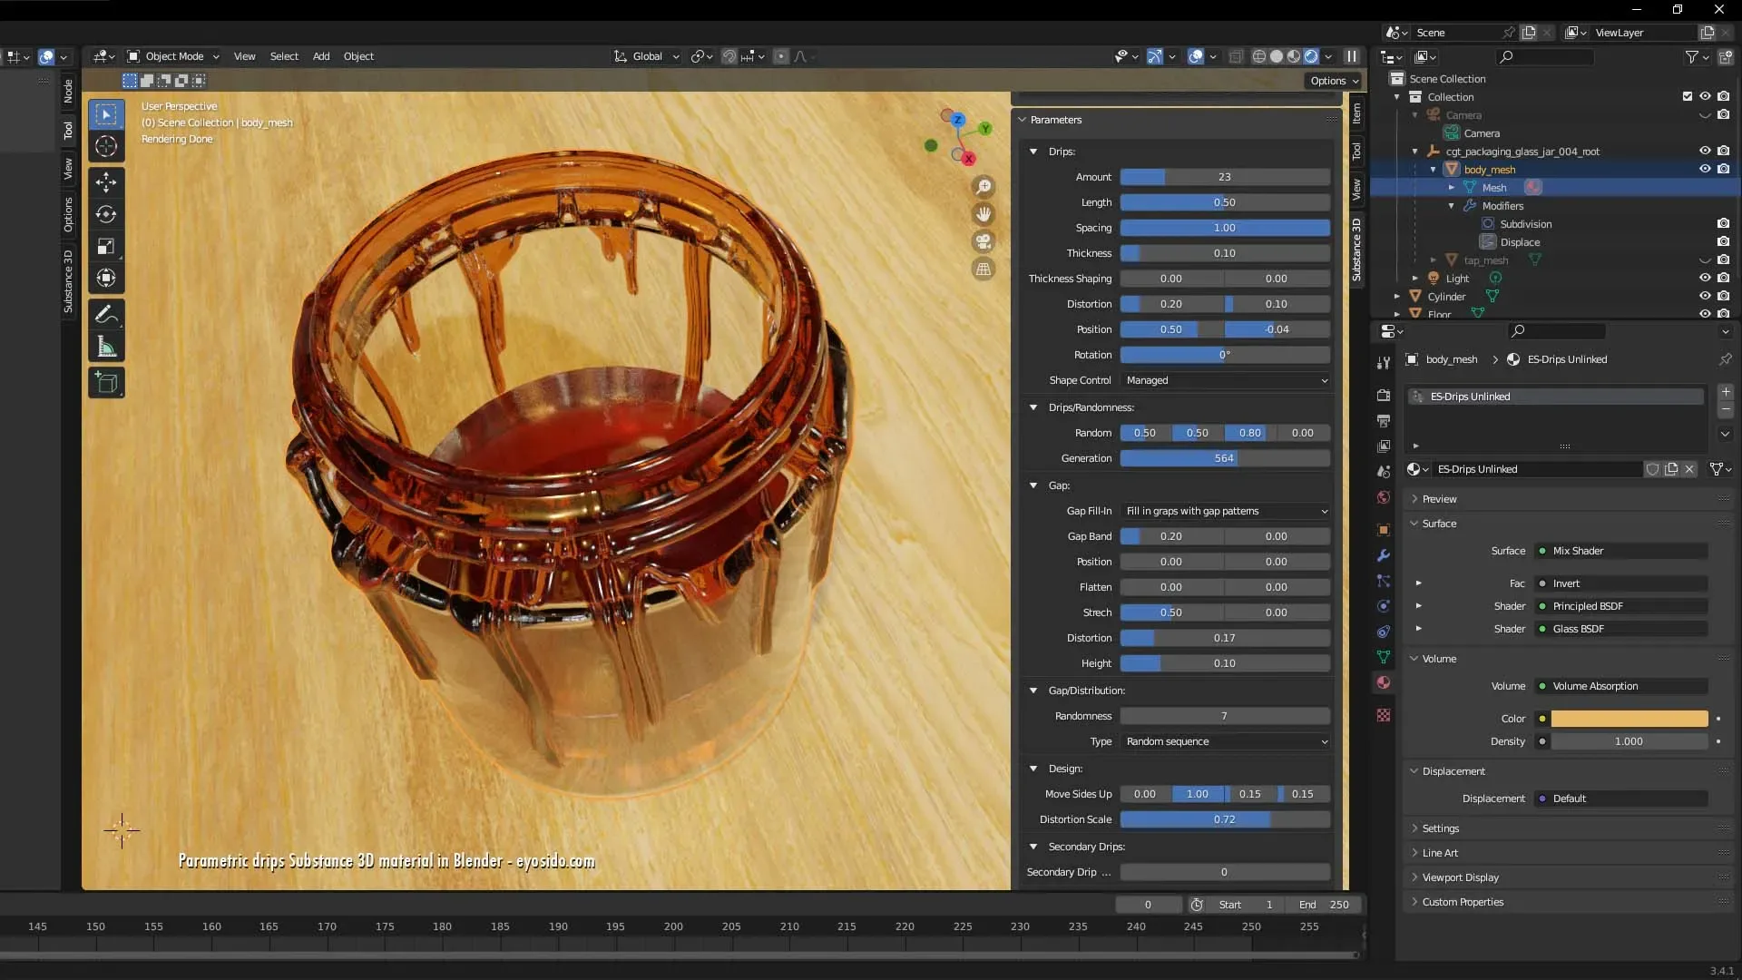Open the Material properties tab icon

(1383, 682)
